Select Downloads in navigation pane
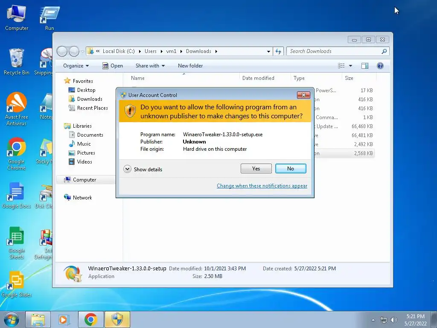The width and height of the screenshot is (437, 328). pyautogui.click(x=85, y=99)
